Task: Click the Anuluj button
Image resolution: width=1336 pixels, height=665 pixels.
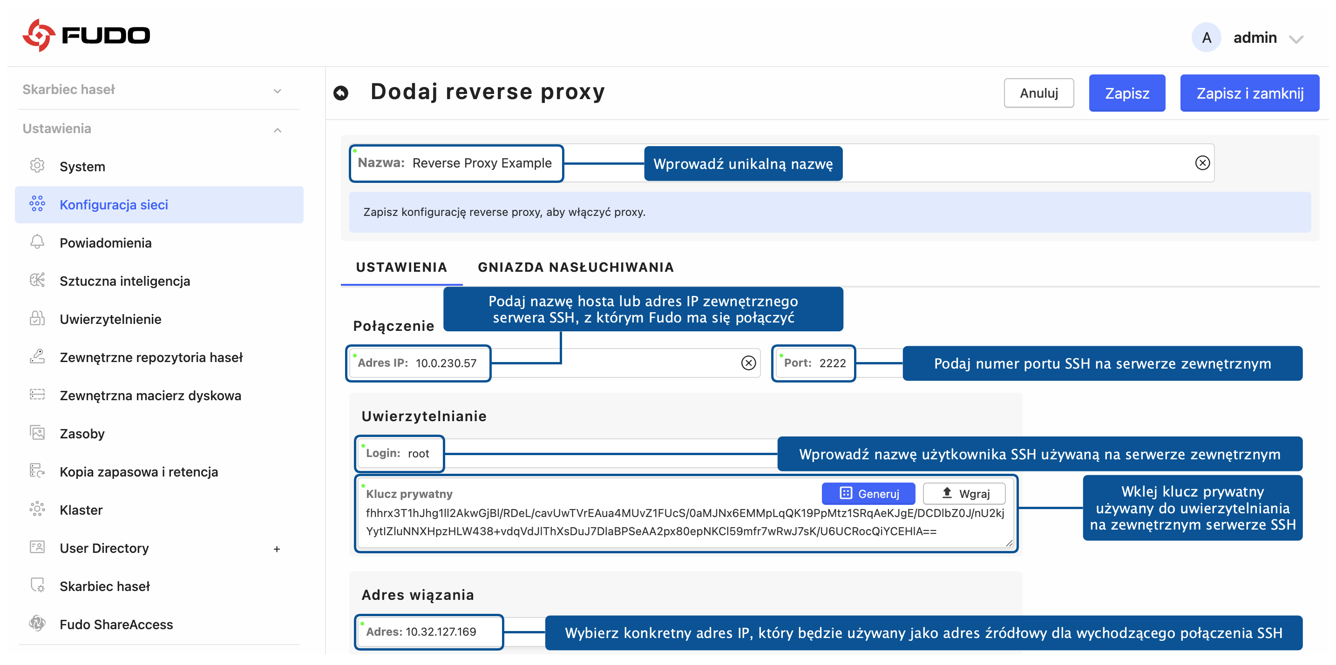Action: [1038, 93]
